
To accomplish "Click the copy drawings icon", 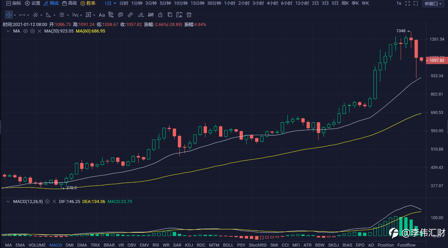I will pyautogui.click(x=170, y=15).
